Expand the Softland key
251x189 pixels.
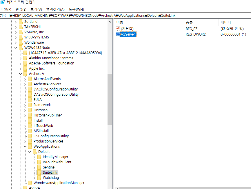click(16, 22)
